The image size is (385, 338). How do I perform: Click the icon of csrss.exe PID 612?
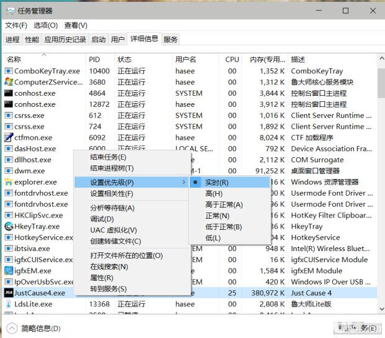tap(8, 116)
